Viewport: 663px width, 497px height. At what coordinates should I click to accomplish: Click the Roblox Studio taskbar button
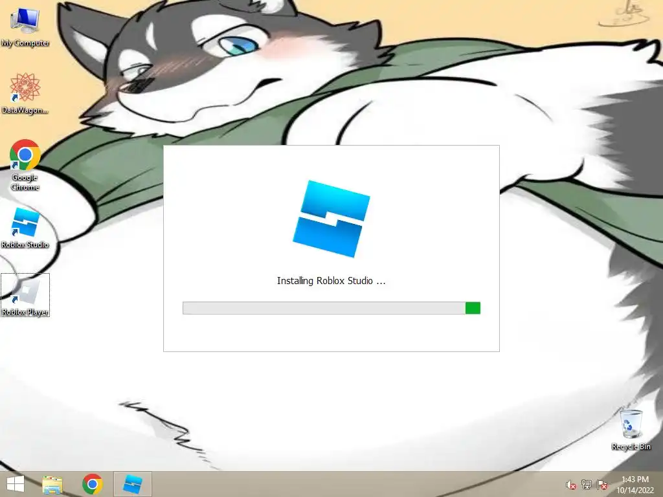coord(132,484)
